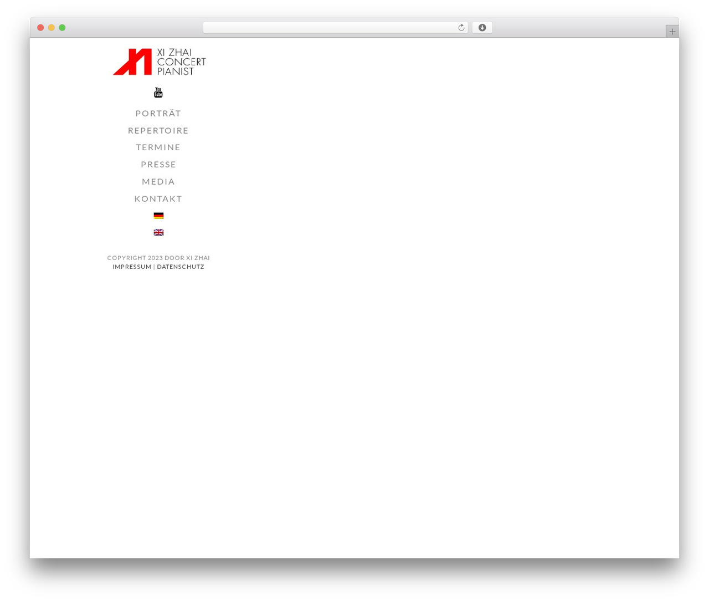The width and height of the screenshot is (709, 601).
Task: Open the Datenschutz link
Action: point(181,267)
